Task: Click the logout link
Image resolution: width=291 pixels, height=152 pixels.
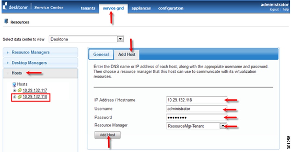Action: pyautogui.click(x=274, y=9)
